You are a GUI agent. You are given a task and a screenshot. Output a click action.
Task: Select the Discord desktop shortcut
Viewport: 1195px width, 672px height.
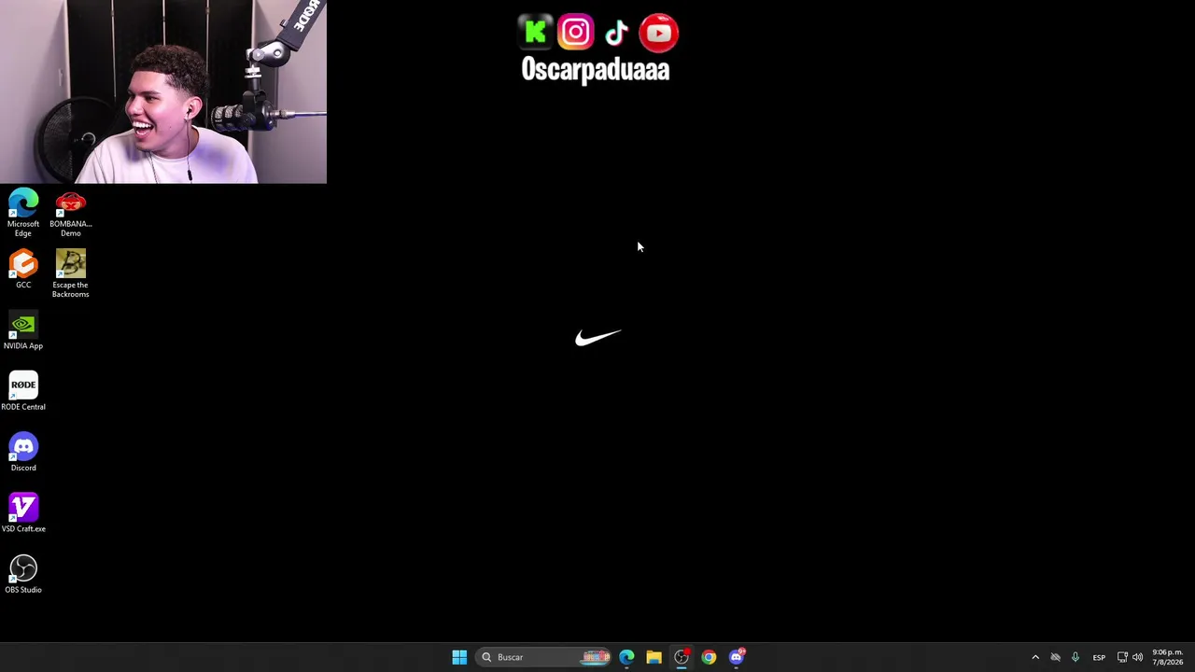(23, 453)
